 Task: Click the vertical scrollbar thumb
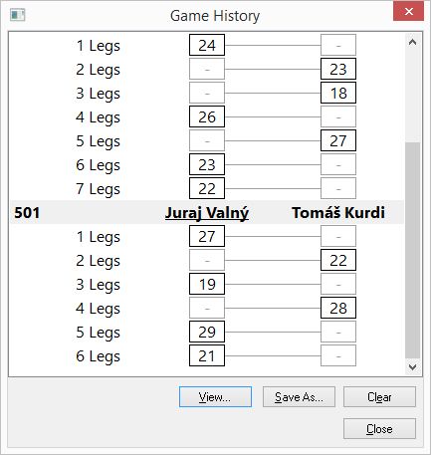412,251
